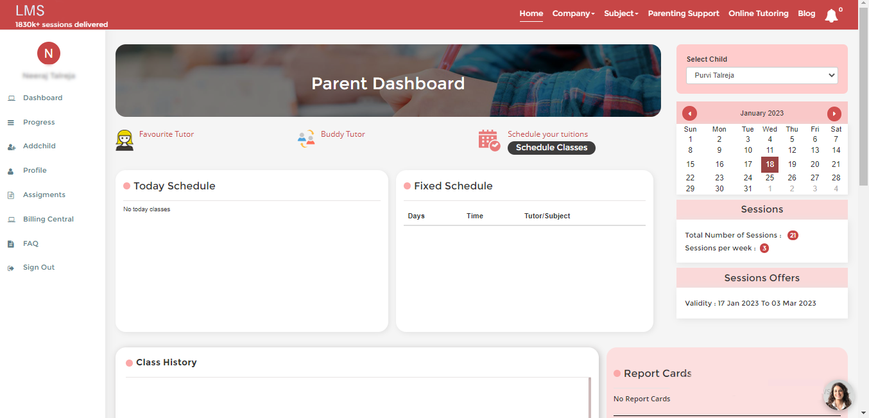Open the chat assistant avatar

click(838, 395)
